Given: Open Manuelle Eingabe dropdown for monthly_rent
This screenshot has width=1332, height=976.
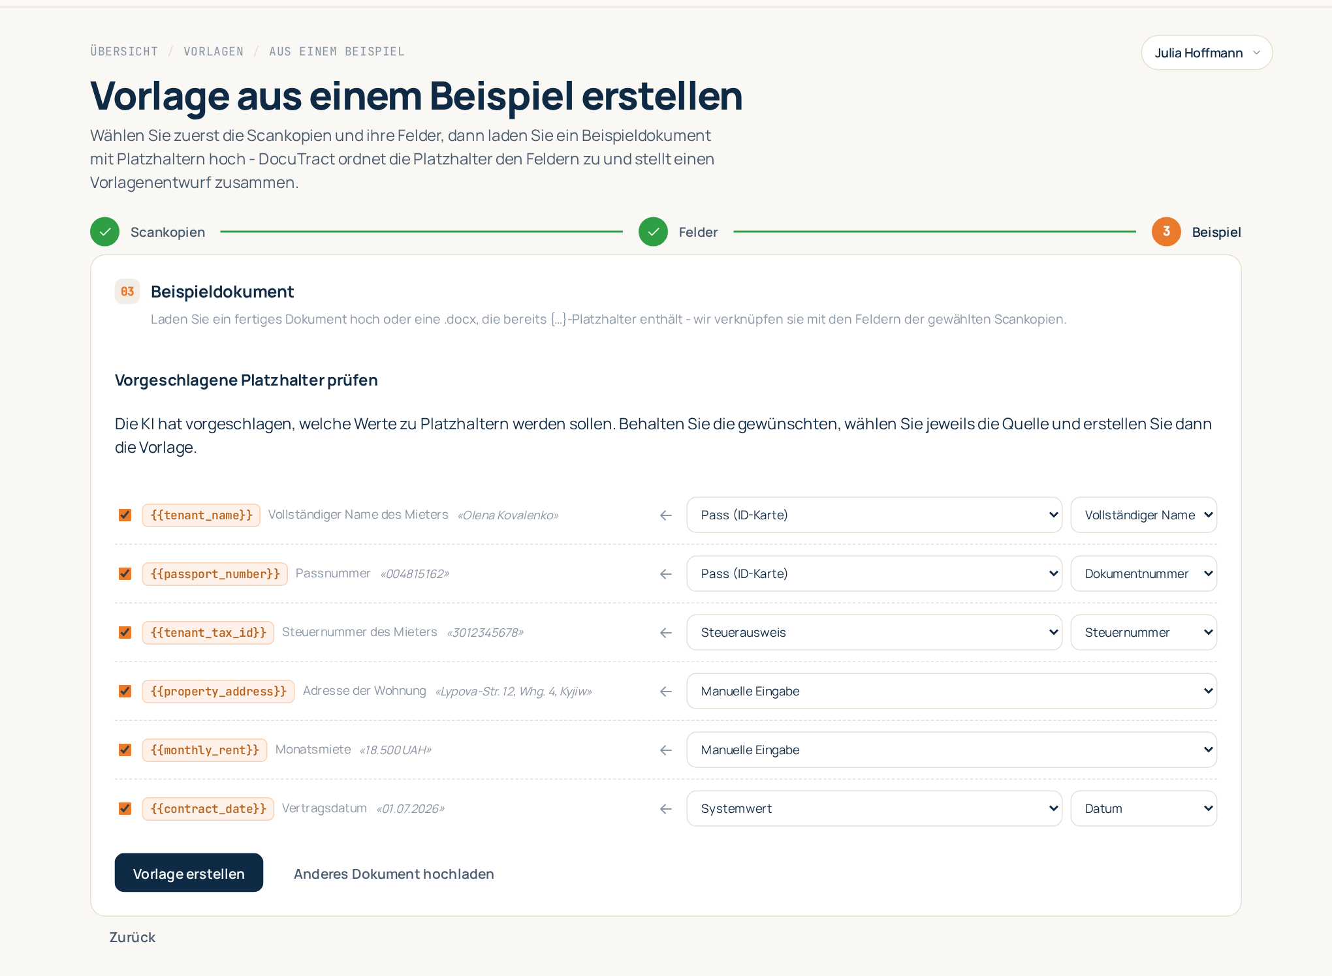Looking at the screenshot, I should (952, 750).
